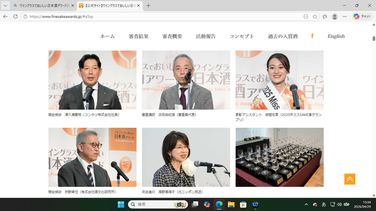The height and width of the screenshot is (211, 376).
Task: Open the photo of 浜田由紀雄 at the microphone
Action: 186,80
